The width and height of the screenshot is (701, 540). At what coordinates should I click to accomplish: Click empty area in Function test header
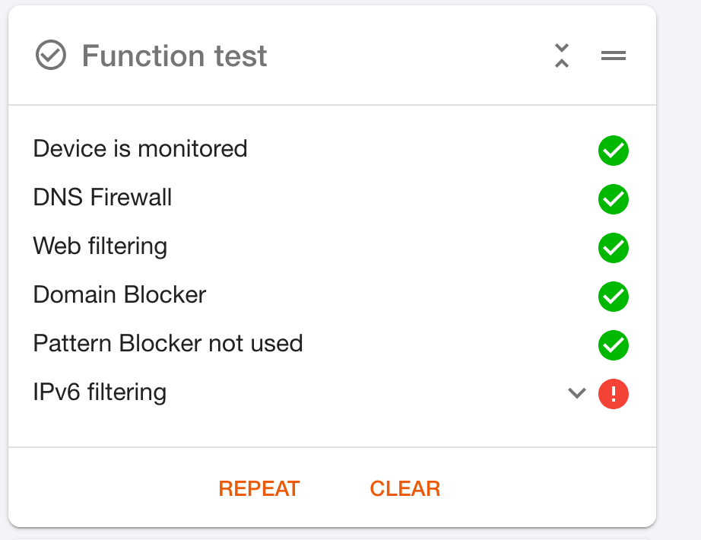click(x=411, y=56)
